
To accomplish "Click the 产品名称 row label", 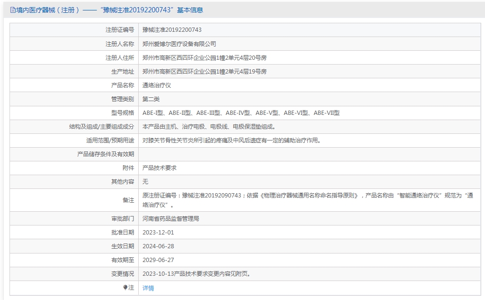I will (123, 85).
